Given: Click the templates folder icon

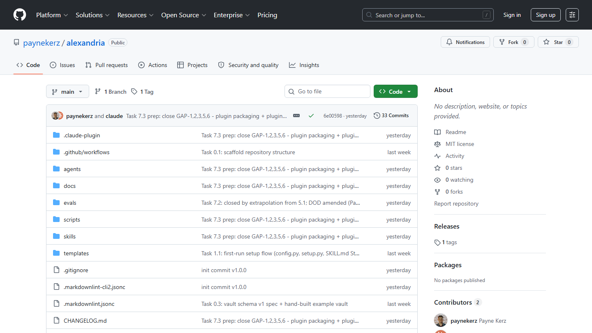Looking at the screenshot, I should [x=56, y=253].
